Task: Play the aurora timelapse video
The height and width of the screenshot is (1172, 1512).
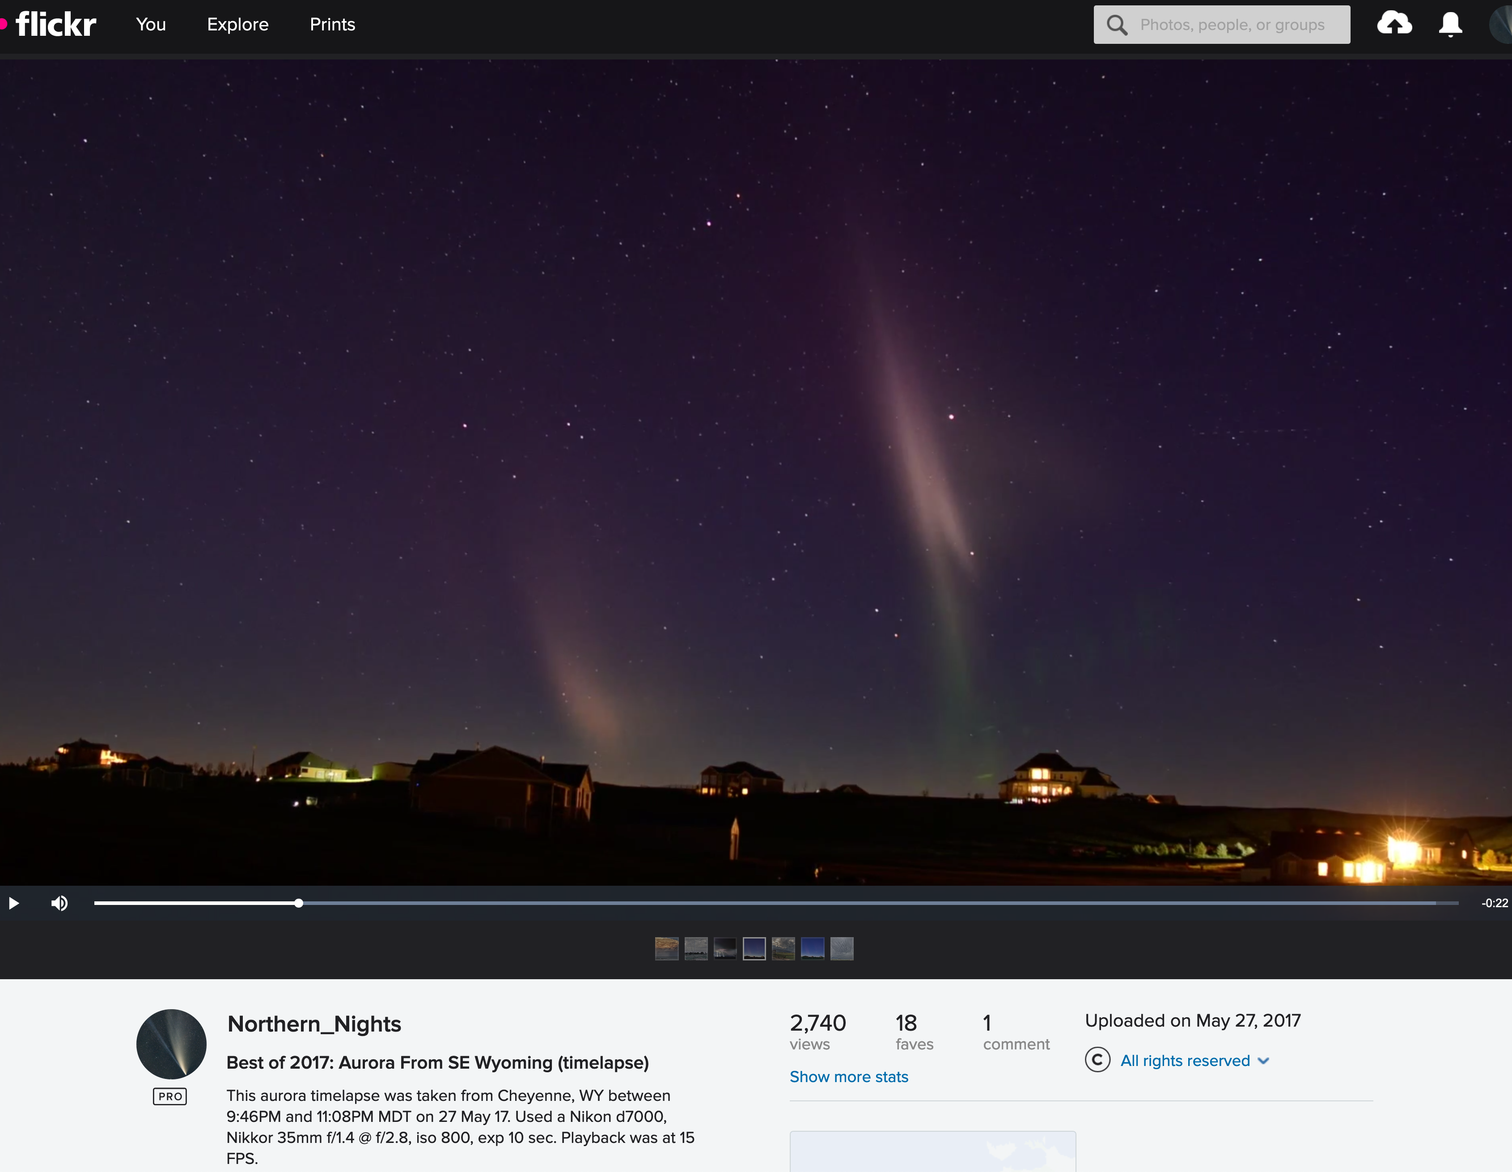Action: 13,903
